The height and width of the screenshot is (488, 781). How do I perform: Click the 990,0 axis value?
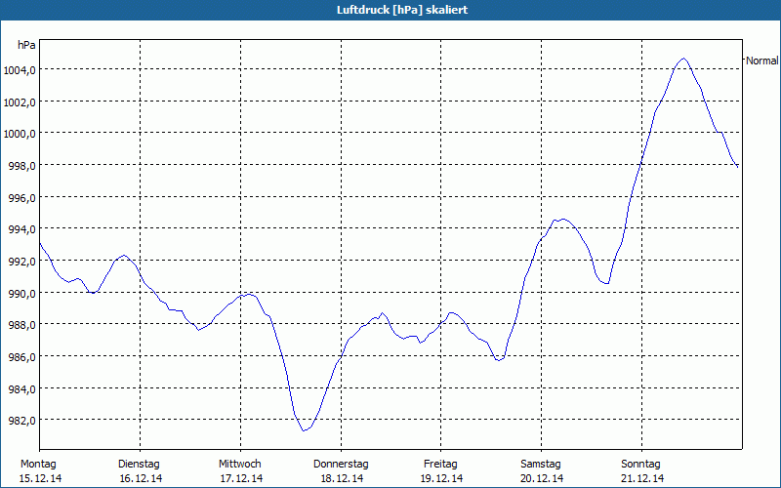coord(21,294)
